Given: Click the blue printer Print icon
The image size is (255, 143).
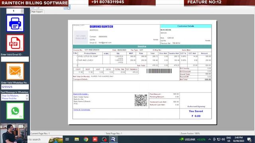Looking at the screenshot, I should tap(15, 23).
